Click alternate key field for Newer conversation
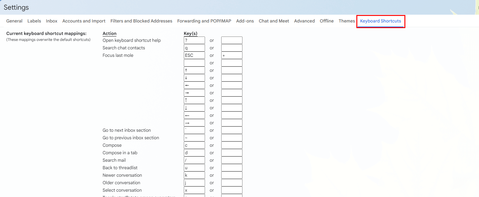The width and height of the screenshot is (479, 197). coord(232,175)
